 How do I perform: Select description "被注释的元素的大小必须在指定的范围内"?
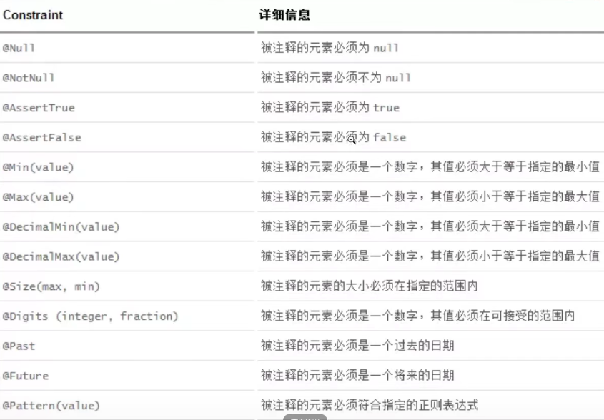point(370,286)
